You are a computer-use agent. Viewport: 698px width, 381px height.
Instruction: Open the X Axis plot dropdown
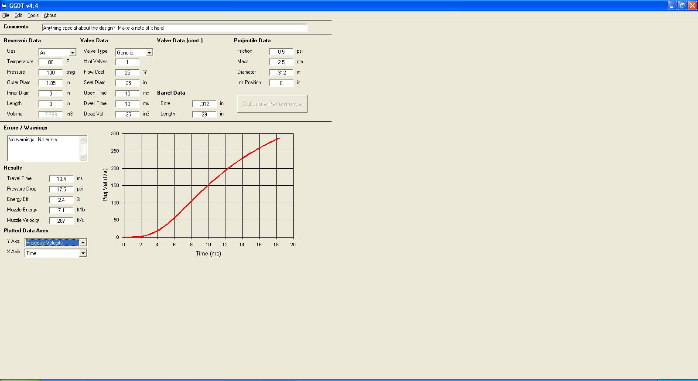pos(83,253)
